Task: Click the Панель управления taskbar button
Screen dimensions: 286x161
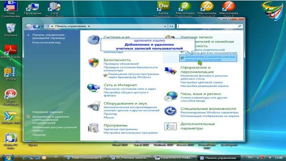Action: click(x=219, y=158)
